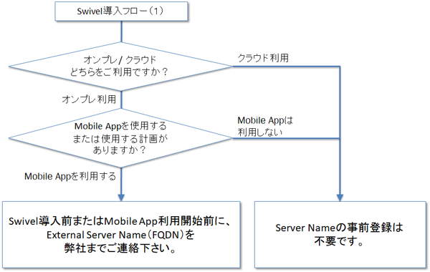
Task: Click the クラウド利用 branch label
Action: point(263,58)
